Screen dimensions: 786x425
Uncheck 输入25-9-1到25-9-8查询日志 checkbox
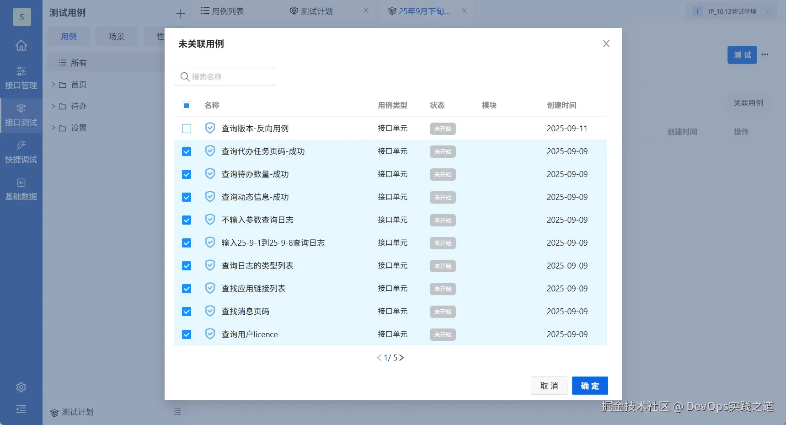(x=187, y=243)
